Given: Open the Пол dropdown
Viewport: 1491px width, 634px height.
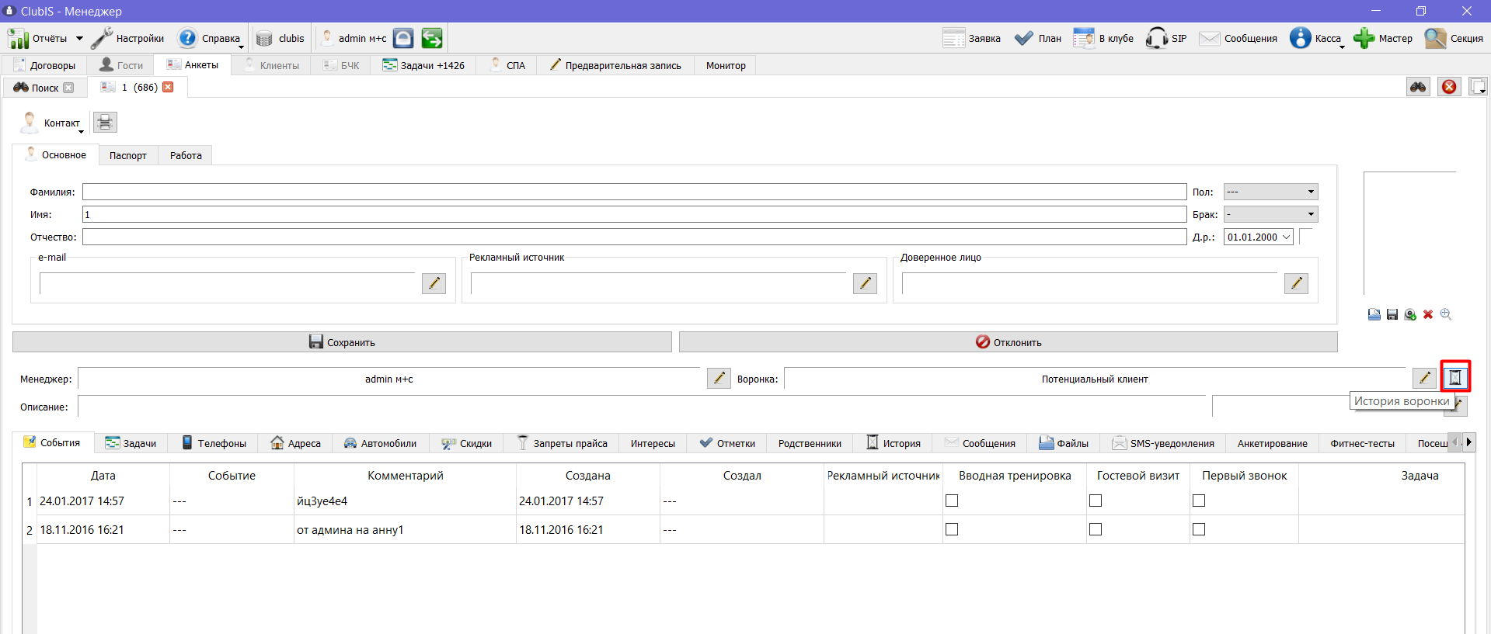Looking at the screenshot, I should click(x=1270, y=192).
